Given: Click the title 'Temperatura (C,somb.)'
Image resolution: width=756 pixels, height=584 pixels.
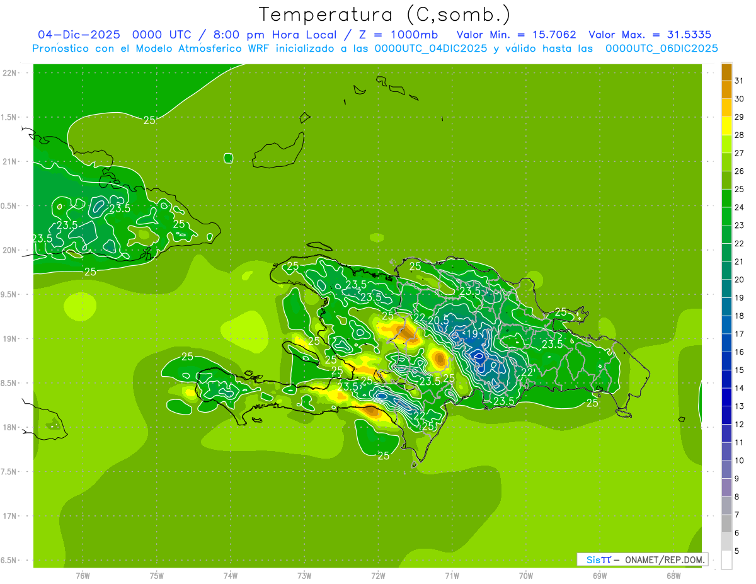Looking at the screenshot, I should pyautogui.click(x=385, y=14).
